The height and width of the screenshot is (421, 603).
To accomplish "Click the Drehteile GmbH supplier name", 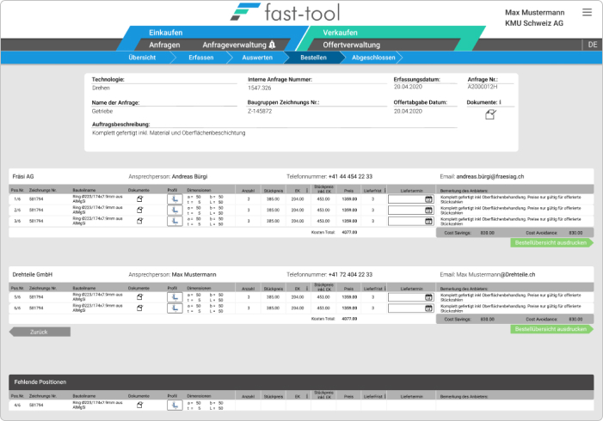I will click(33, 275).
